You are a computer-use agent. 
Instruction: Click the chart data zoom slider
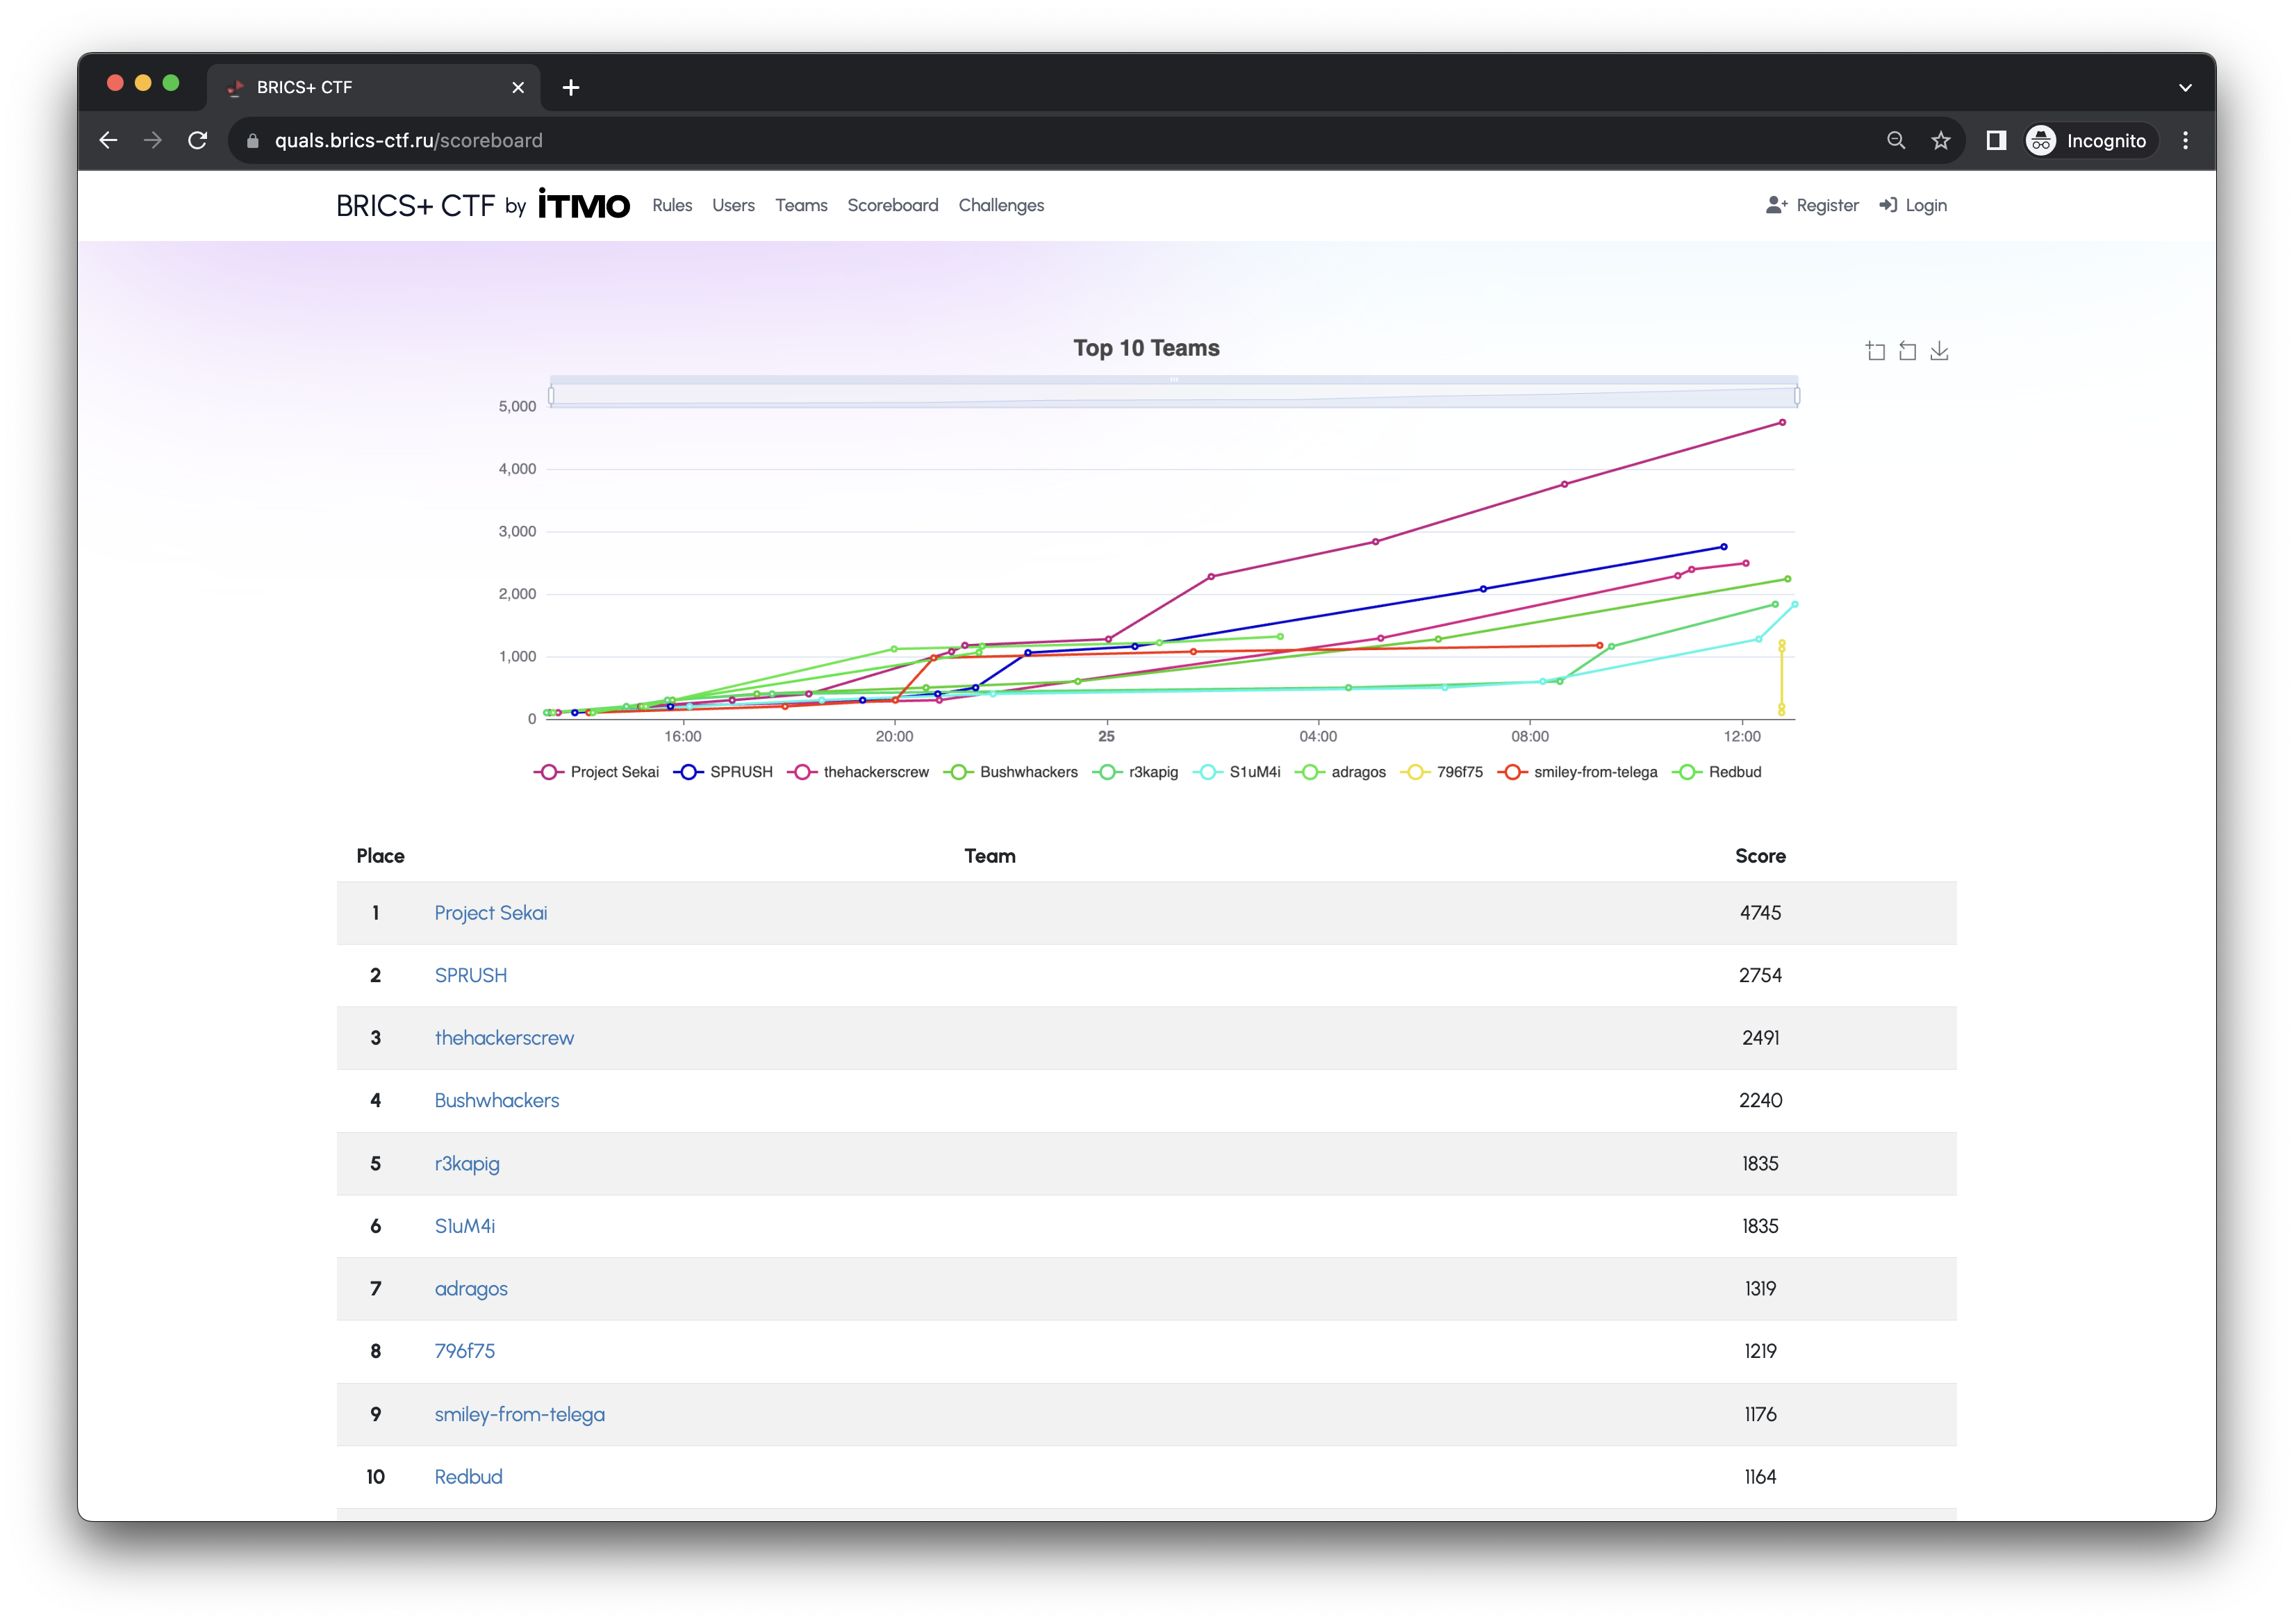1174,395
